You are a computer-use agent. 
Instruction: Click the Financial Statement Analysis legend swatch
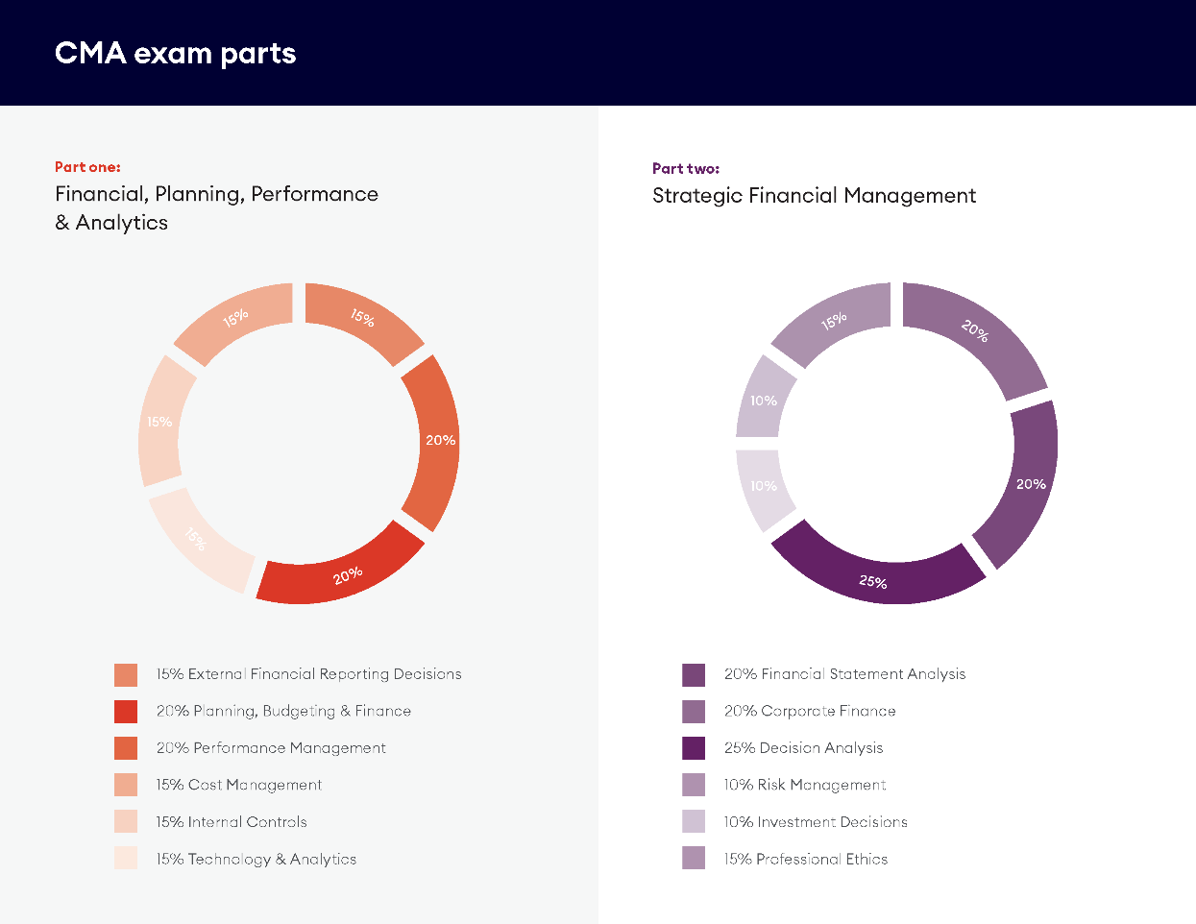point(694,675)
